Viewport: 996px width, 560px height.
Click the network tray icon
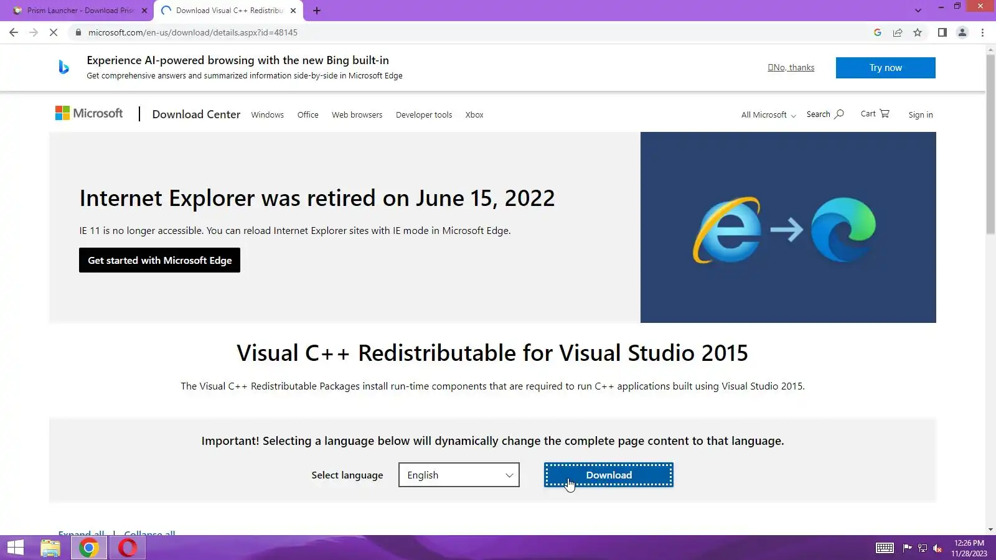(923, 548)
